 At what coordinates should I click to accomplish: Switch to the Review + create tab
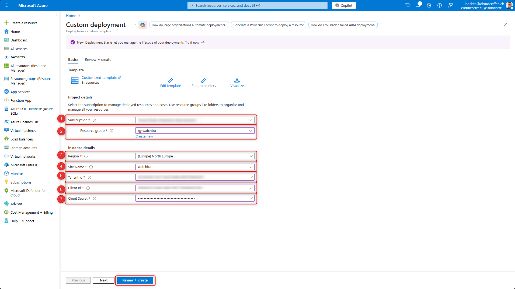pyautogui.click(x=98, y=59)
